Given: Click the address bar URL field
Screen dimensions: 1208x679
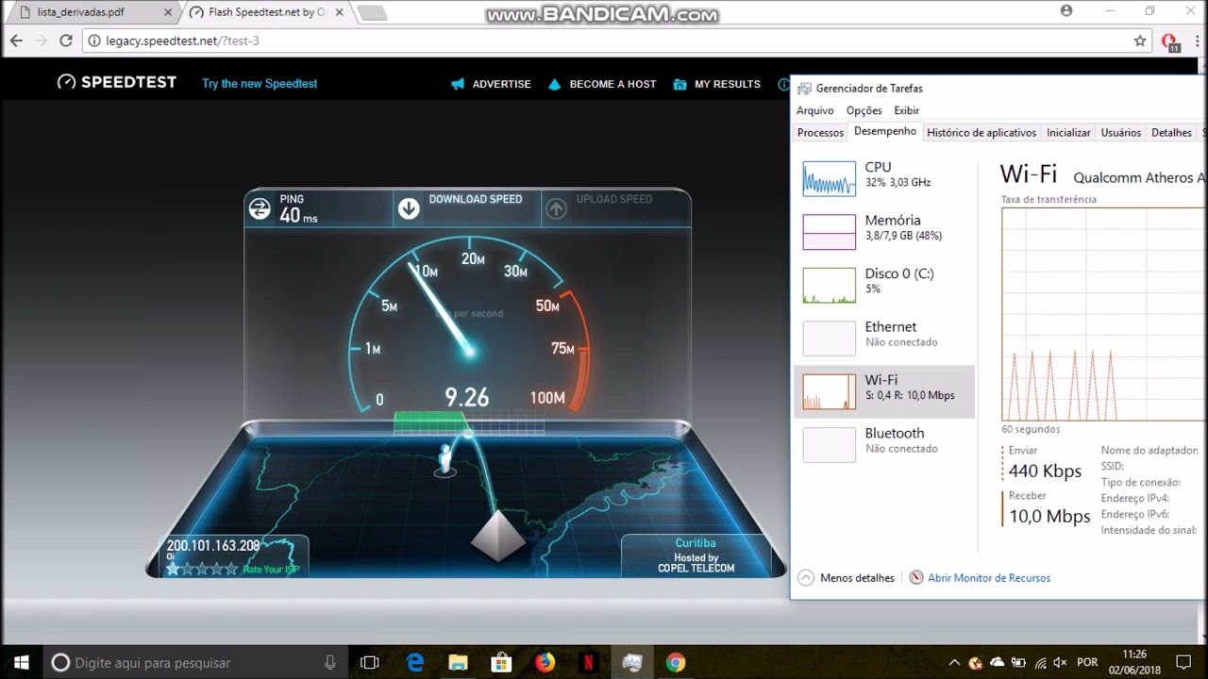Looking at the screenshot, I should coord(618,41).
